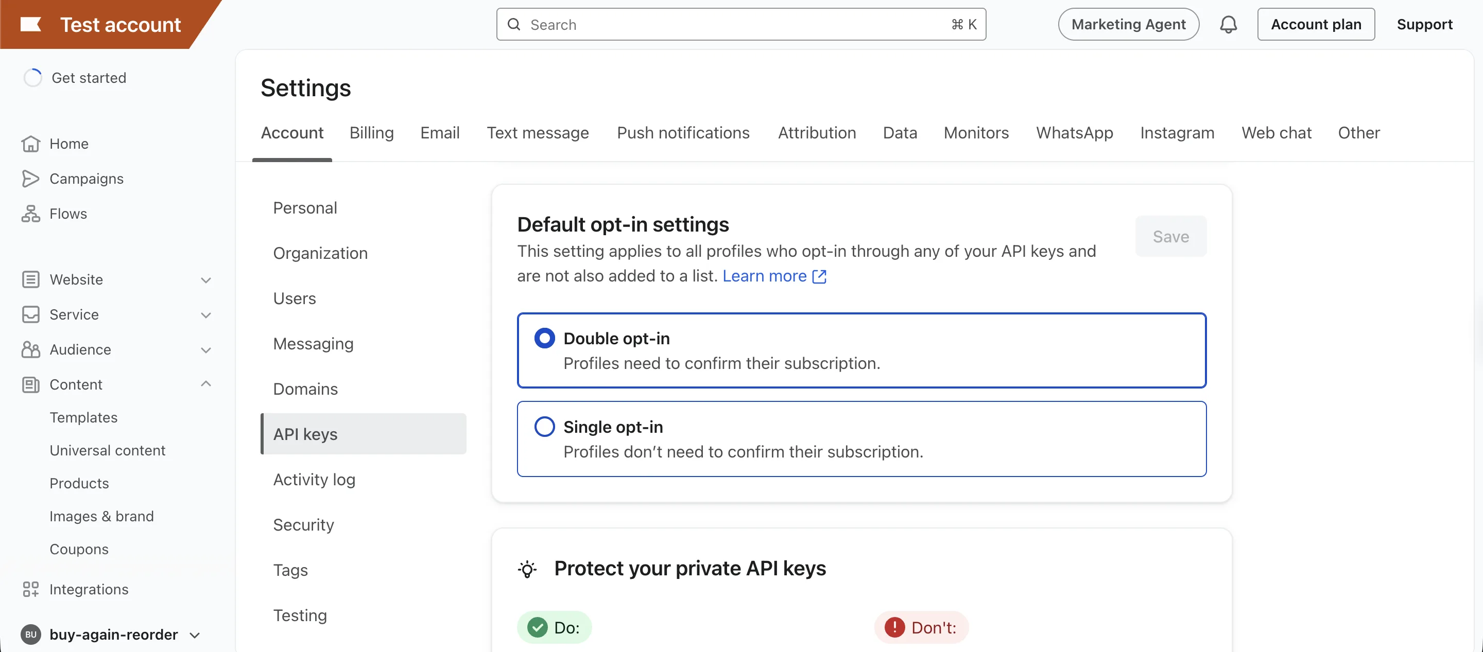Switch to the Email tab

(440, 133)
